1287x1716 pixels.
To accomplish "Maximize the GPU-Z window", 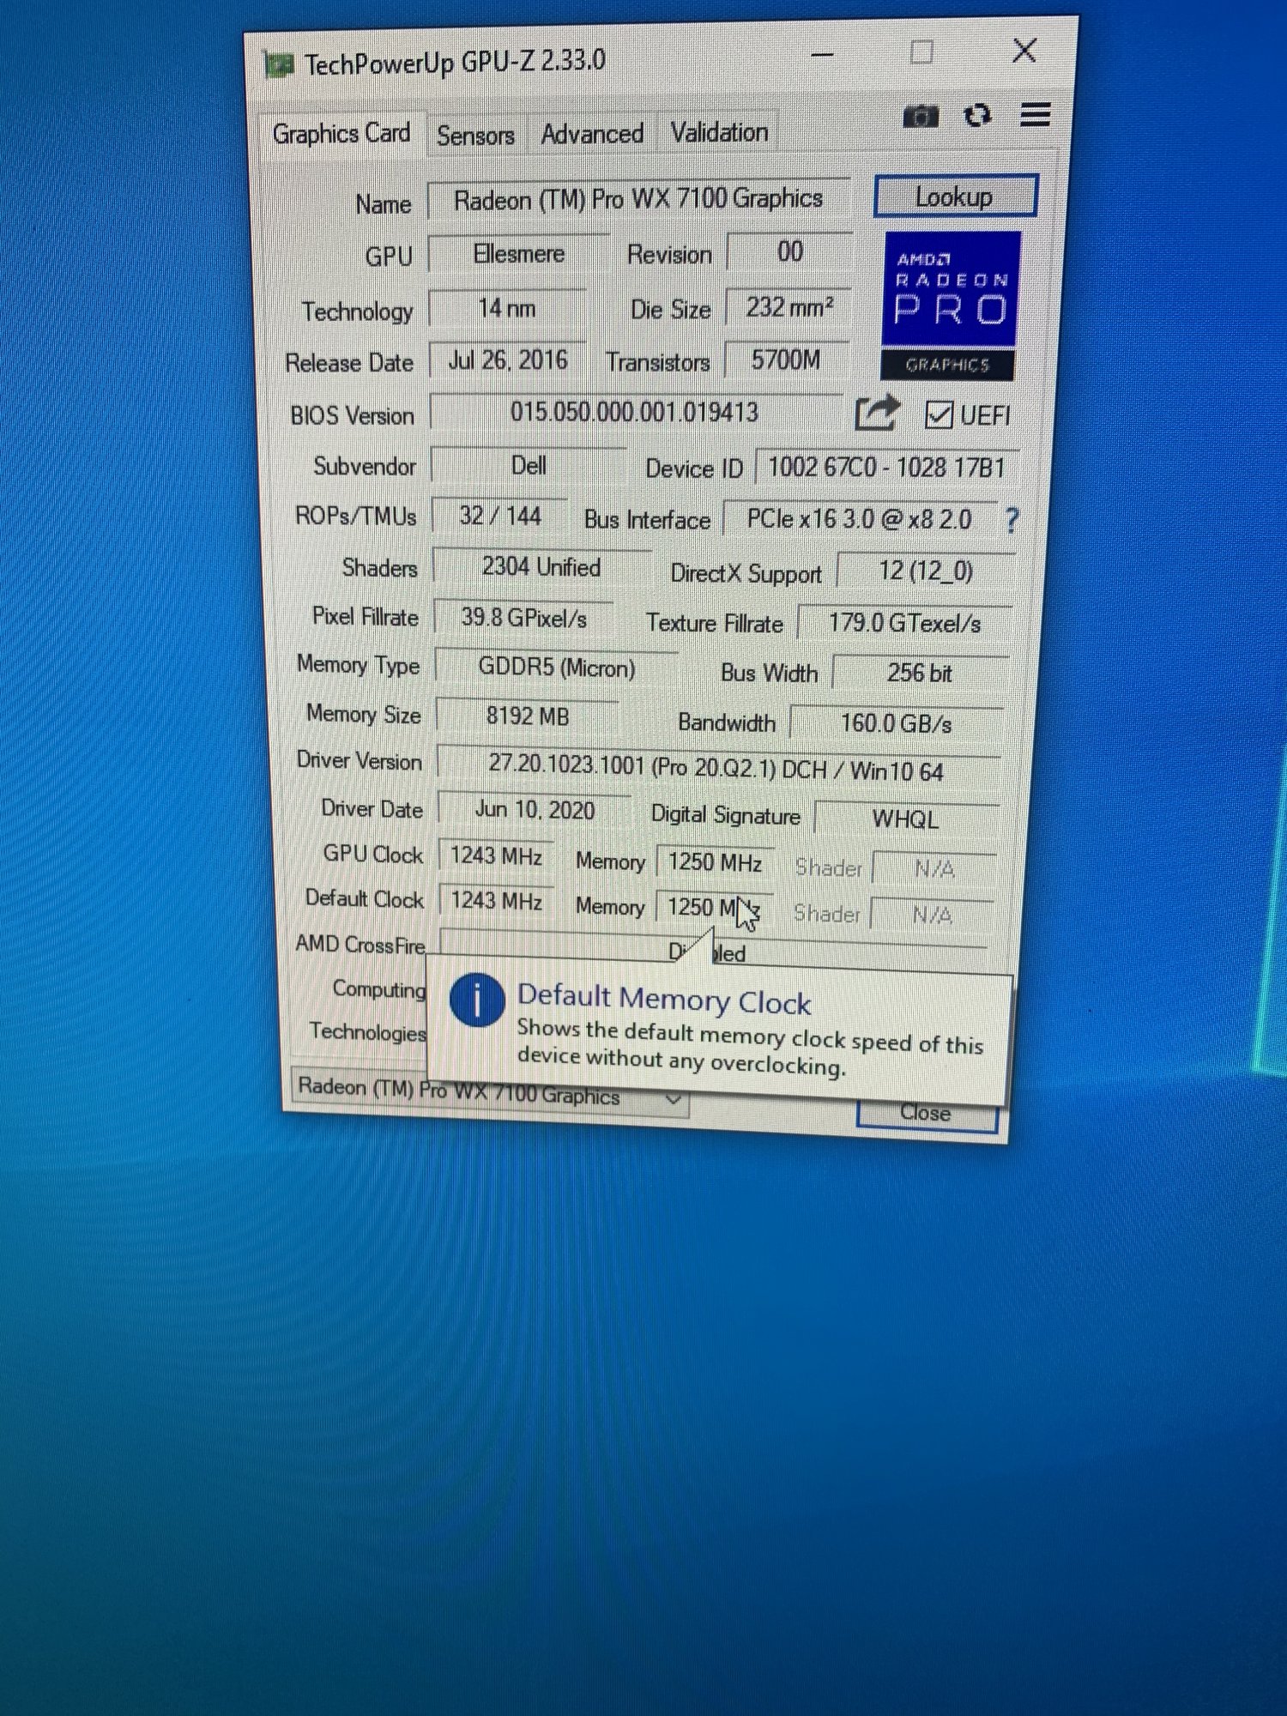I will [921, 52].
